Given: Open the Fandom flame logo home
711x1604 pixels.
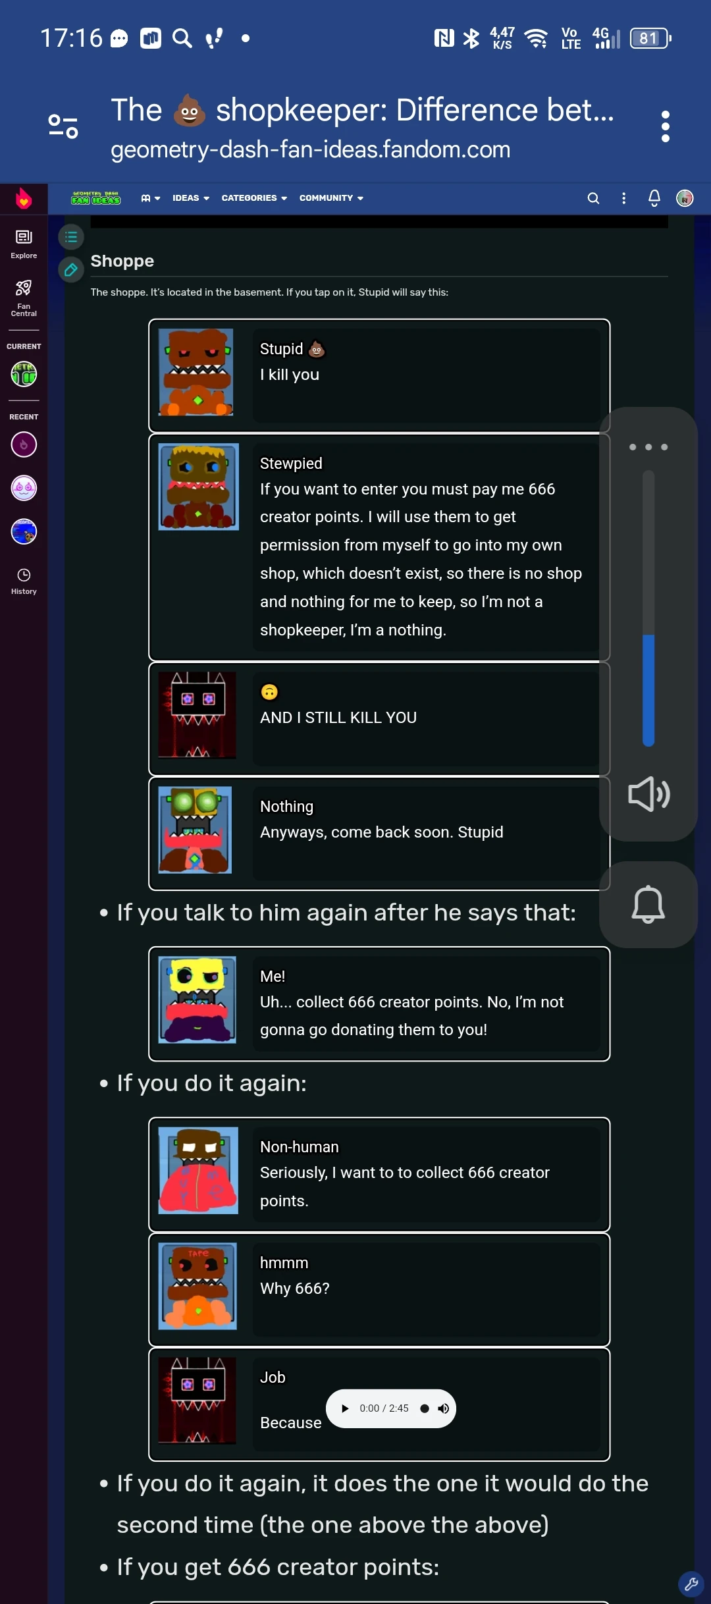Looking at the screenshot, I should [x=24, y=198].
